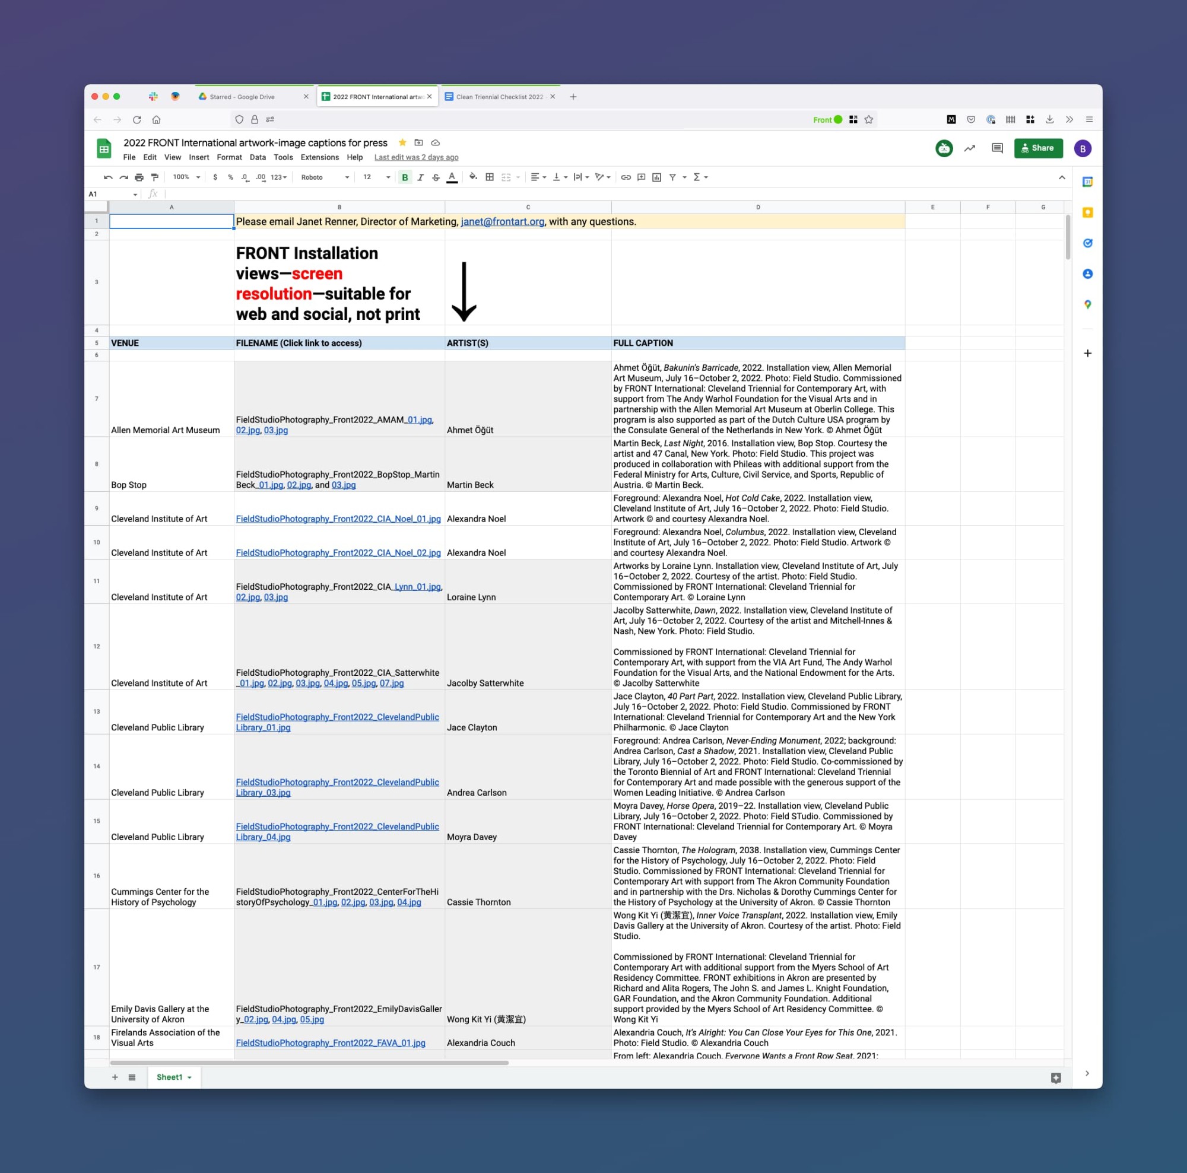Open the text rotation dropdown

click(x=603, y=177)
